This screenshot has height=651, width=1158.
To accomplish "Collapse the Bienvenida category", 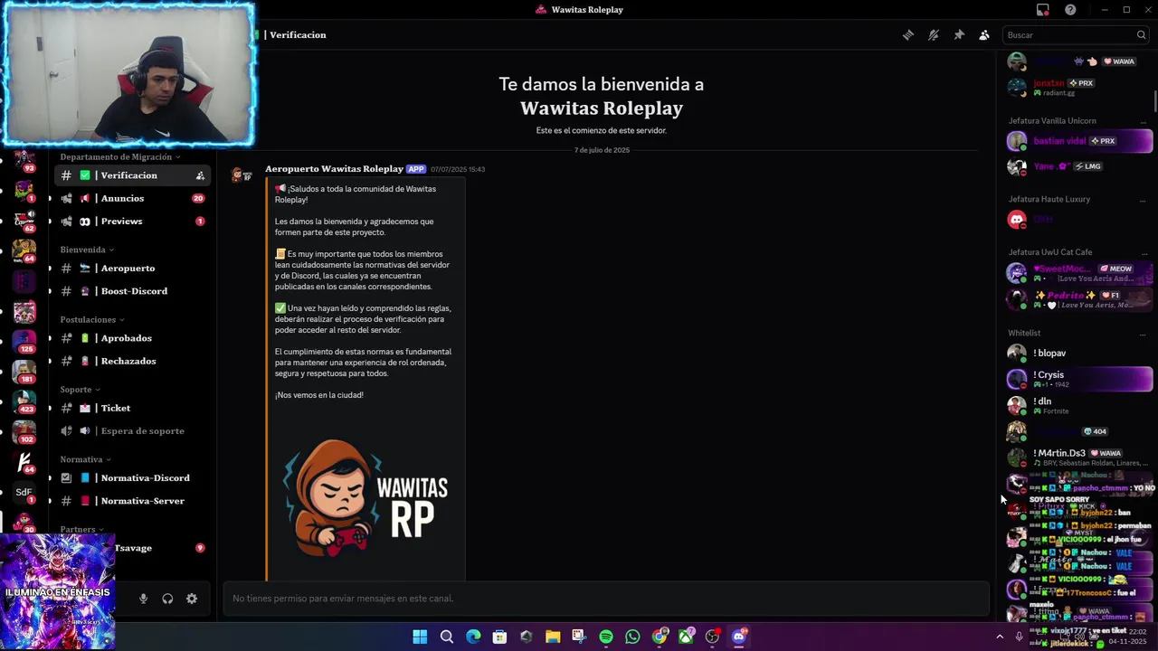I will 87,250.
